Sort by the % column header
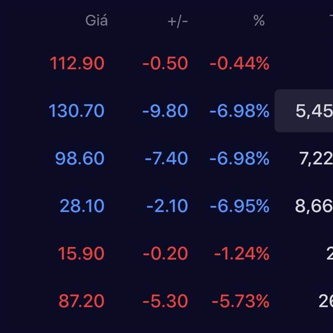333x333 pixels. pos(259,21)
